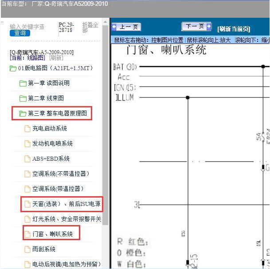This screenshot has height=269, width=270.
Task: Click document icon of 电动后视镜
Action: coord(27,265)
